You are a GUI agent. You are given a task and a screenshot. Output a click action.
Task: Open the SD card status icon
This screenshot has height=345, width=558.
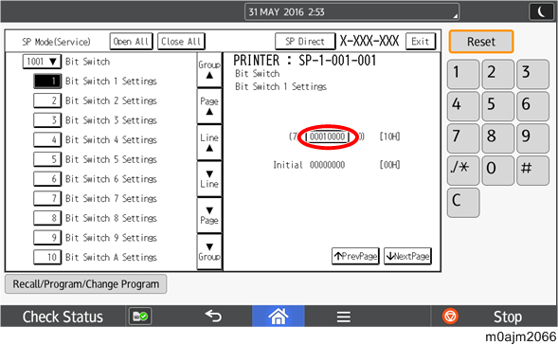point(140,317)
